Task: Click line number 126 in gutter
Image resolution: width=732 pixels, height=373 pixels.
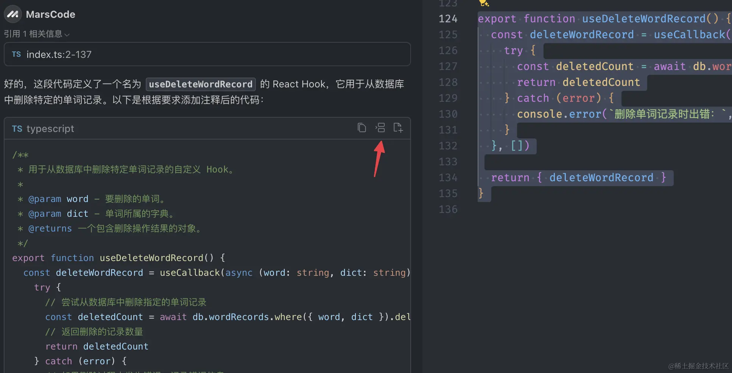Action: [x=448, y=50]
